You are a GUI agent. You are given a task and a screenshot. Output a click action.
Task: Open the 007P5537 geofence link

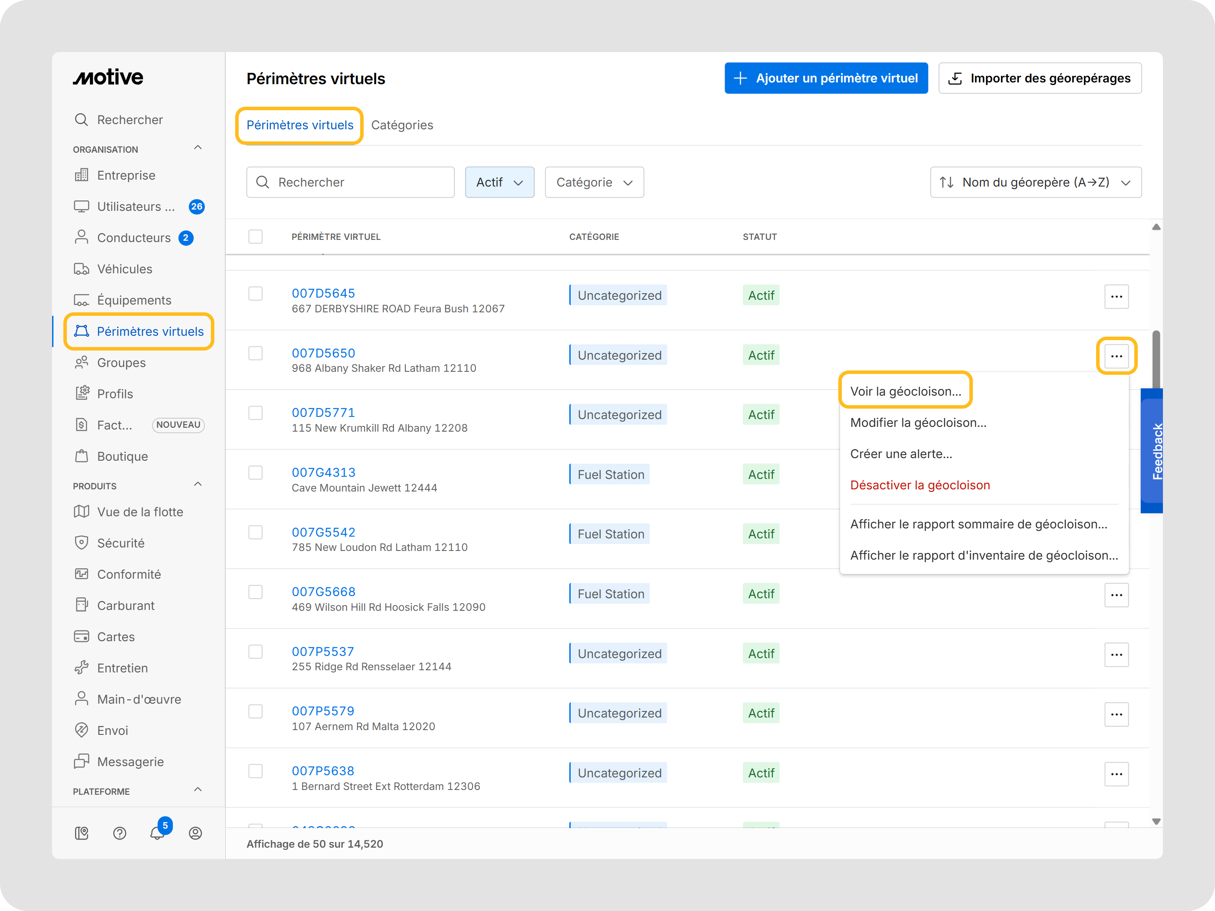322,651
